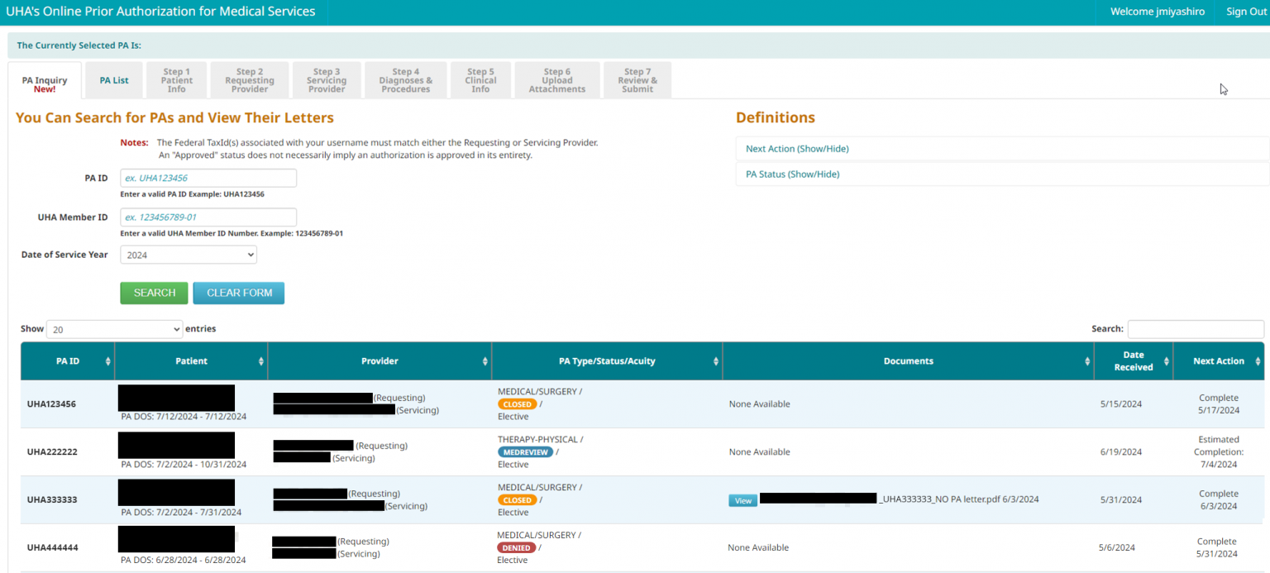Go to Step 3 Servicing Provider tab

[x=327, y=80]
